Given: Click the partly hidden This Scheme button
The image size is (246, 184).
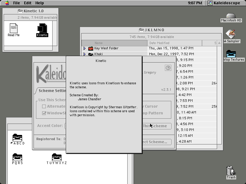Looking at the screenshot, I should coord(157,126).
